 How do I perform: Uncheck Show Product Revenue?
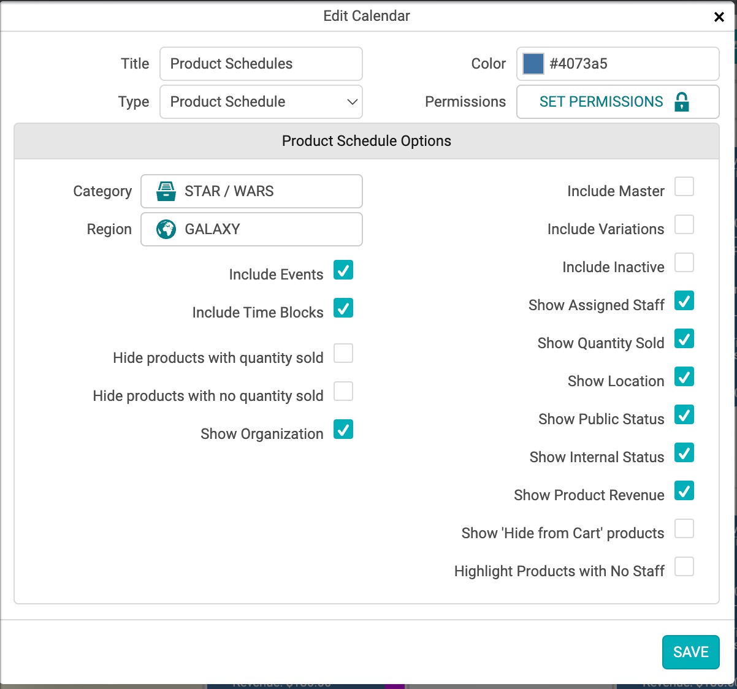pyautogui.click(x=684, y=490)
